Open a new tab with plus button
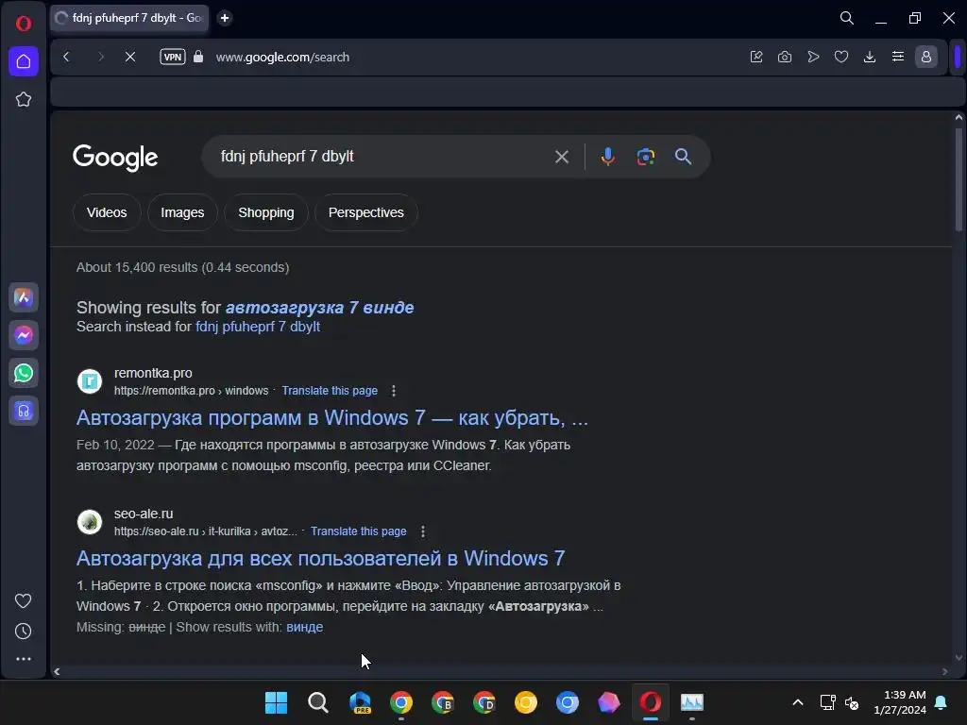This screenshot has width=967, height=725. pos(225,18)
